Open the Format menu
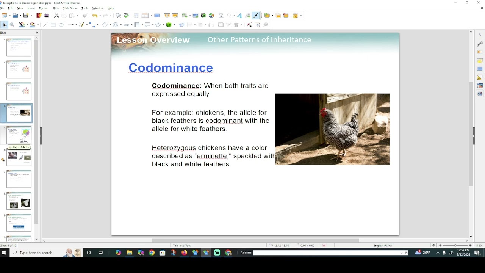The height and width of the screenshot is (273, 485). [x=44, y=8]
